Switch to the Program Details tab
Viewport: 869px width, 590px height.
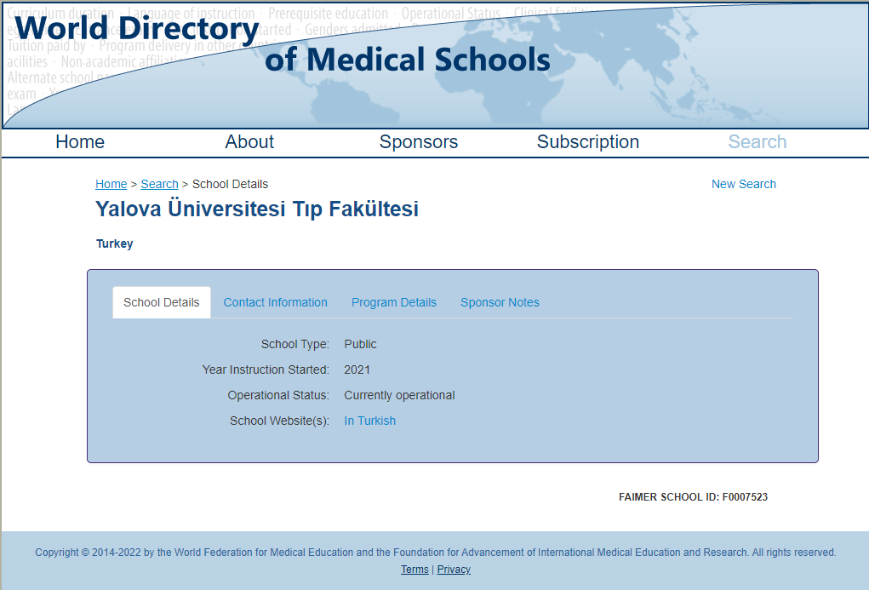pyautogui.click(x=394, y=302)
